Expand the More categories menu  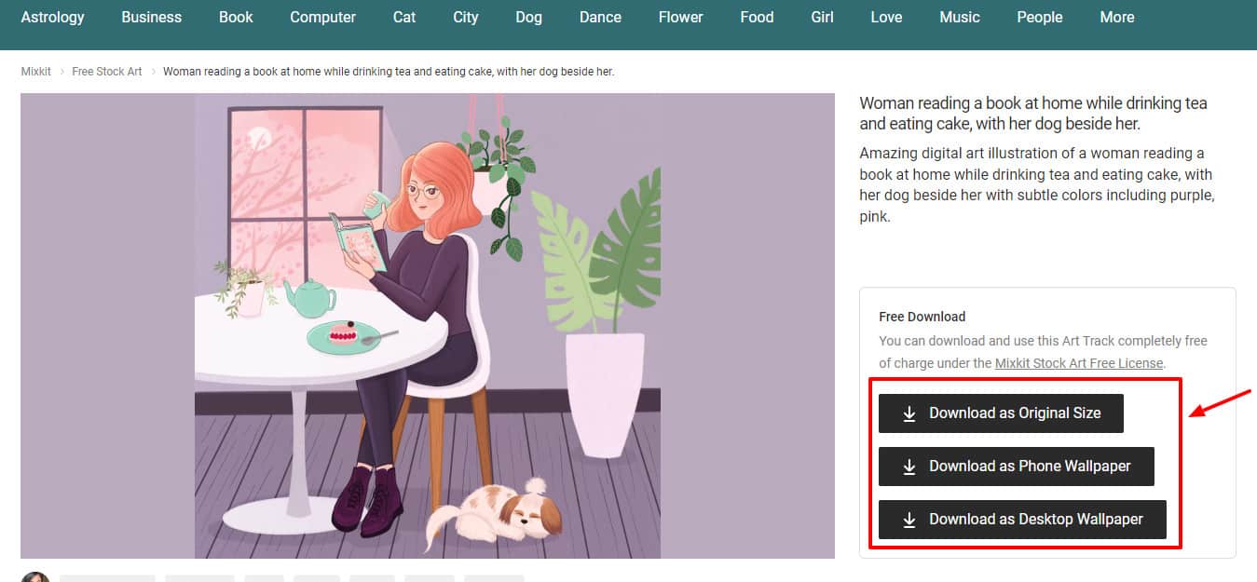[1117, 17]
